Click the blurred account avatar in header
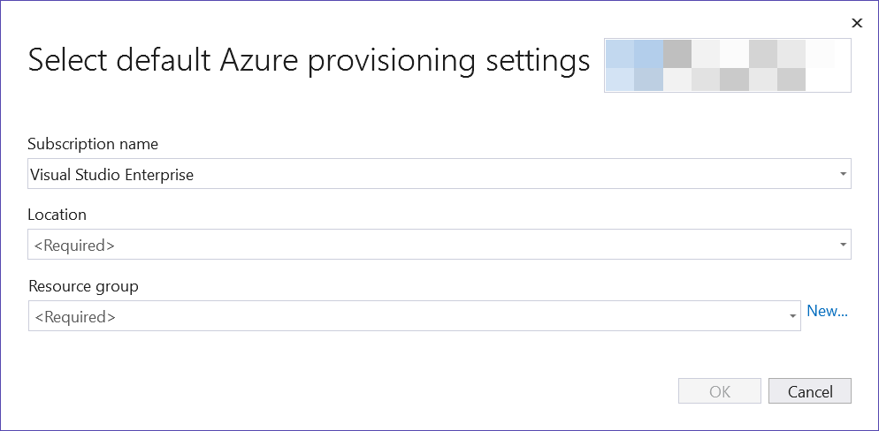 [x=633, y=65]
